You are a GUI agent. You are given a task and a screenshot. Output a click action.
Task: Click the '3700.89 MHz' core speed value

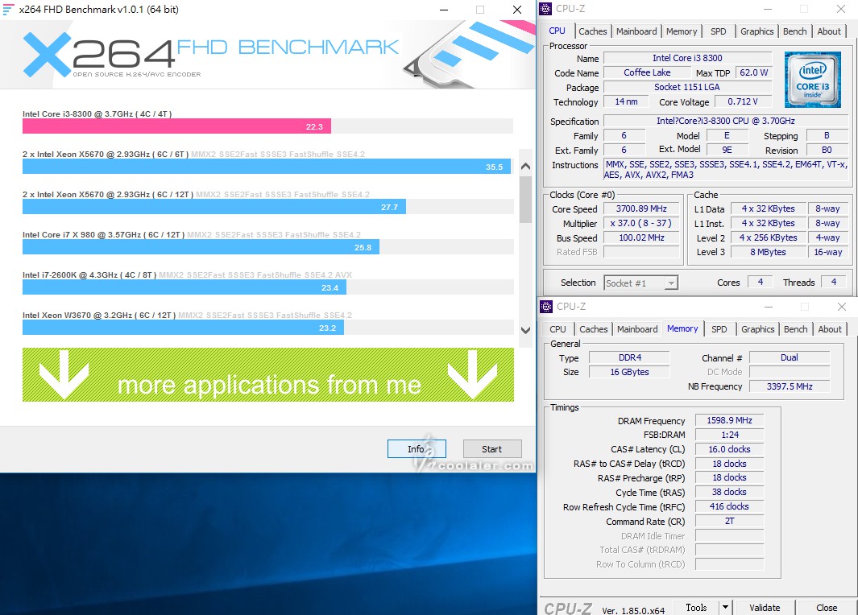tap(641, 208)
